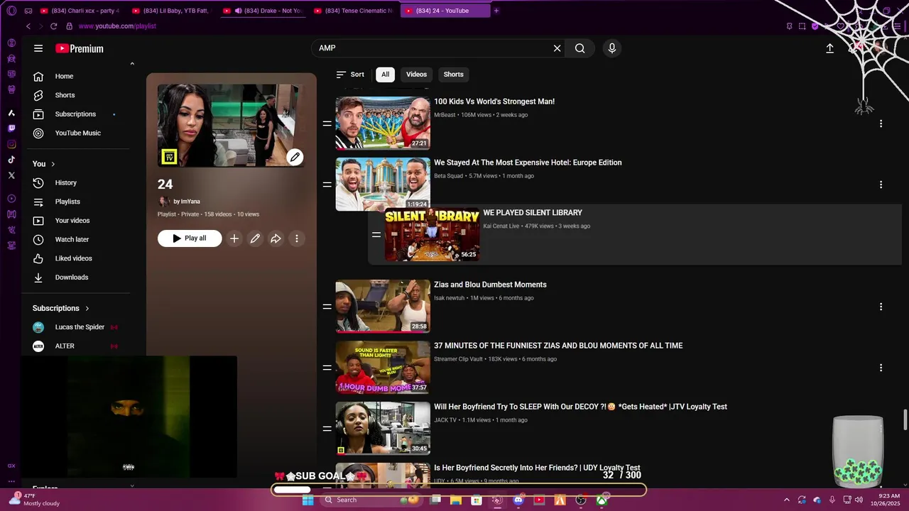Click the browser address bar URL
The height and width of the screenshot is (511, 909).
[x=117, y=26]
